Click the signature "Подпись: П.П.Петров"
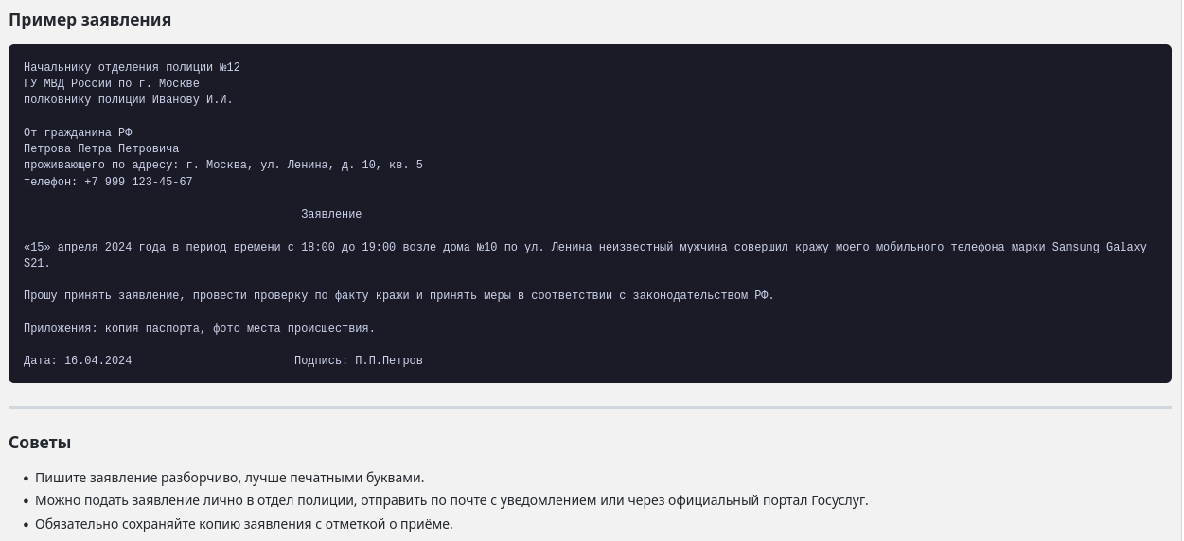The image size is (1184, 541). point(358,361)
